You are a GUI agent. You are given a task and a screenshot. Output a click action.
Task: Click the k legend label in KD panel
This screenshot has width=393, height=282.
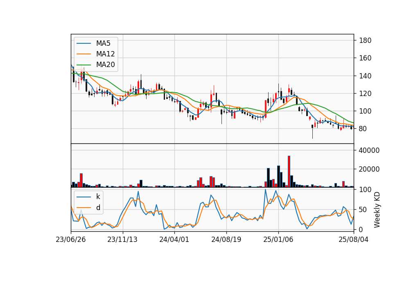98,197
